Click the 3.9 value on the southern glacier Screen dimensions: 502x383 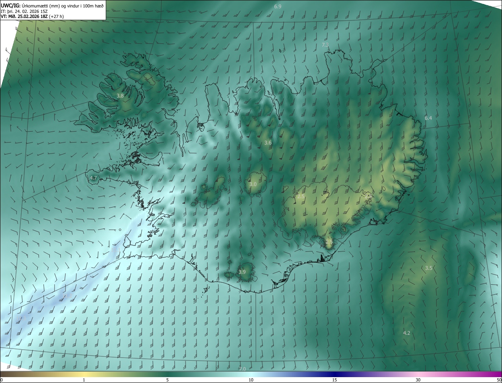pos(242,272)
